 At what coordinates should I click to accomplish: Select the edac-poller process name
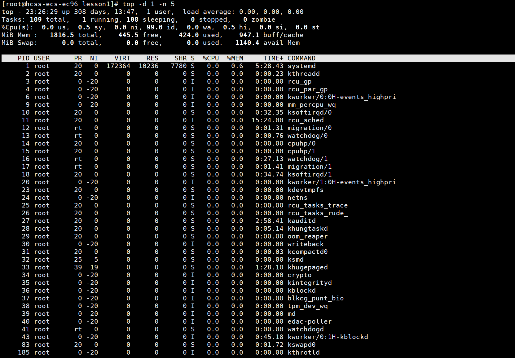tap(310, 321)
